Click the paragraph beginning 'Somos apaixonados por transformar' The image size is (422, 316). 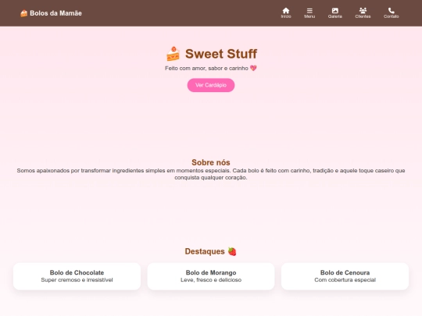click(211, 174)
